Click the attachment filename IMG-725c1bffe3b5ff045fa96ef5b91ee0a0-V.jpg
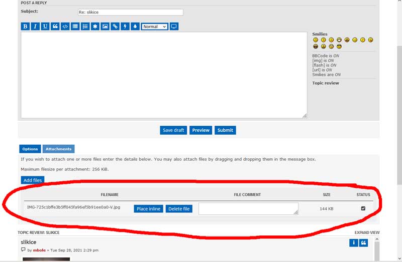Image resolution: width=402 pixels, height=262 pixels. tap(73, 207)
